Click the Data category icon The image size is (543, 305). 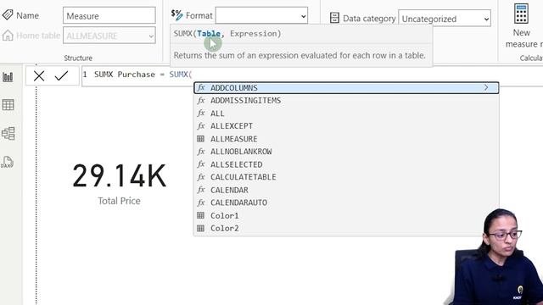click(x=334, y=18)
